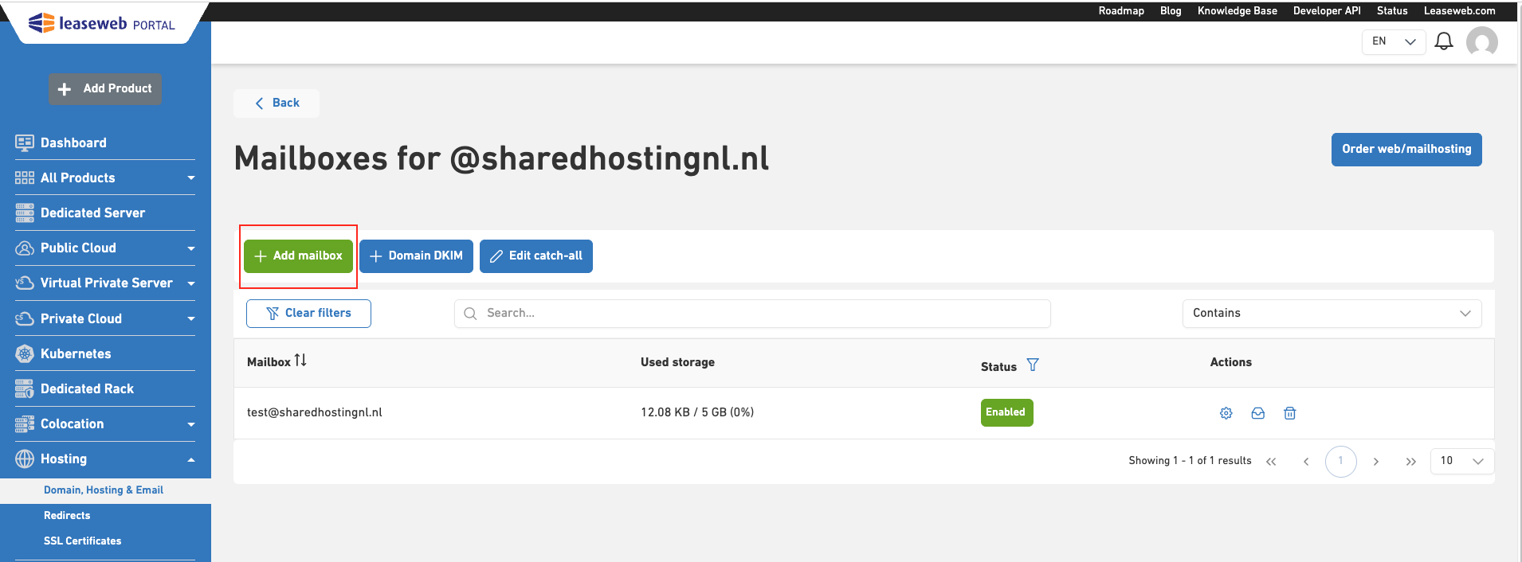Click the Kubernetes wheel icon

click(25, 354)
